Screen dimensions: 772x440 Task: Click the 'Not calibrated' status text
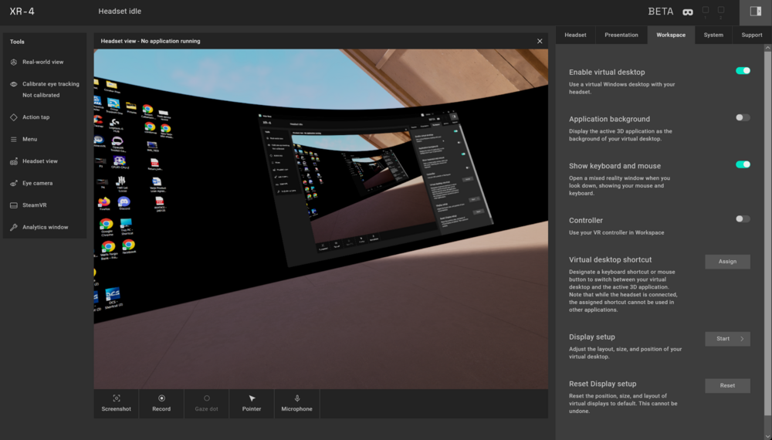[x=41, y=96]
